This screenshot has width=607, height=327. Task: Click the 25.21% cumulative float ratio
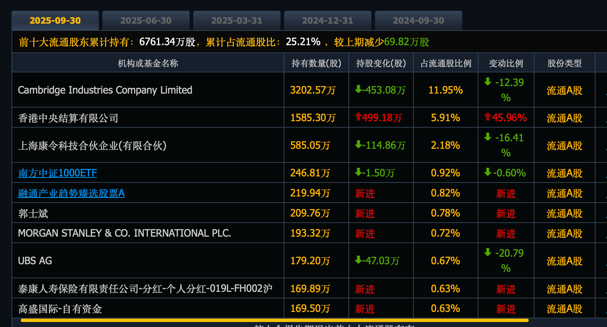point(303,42)
